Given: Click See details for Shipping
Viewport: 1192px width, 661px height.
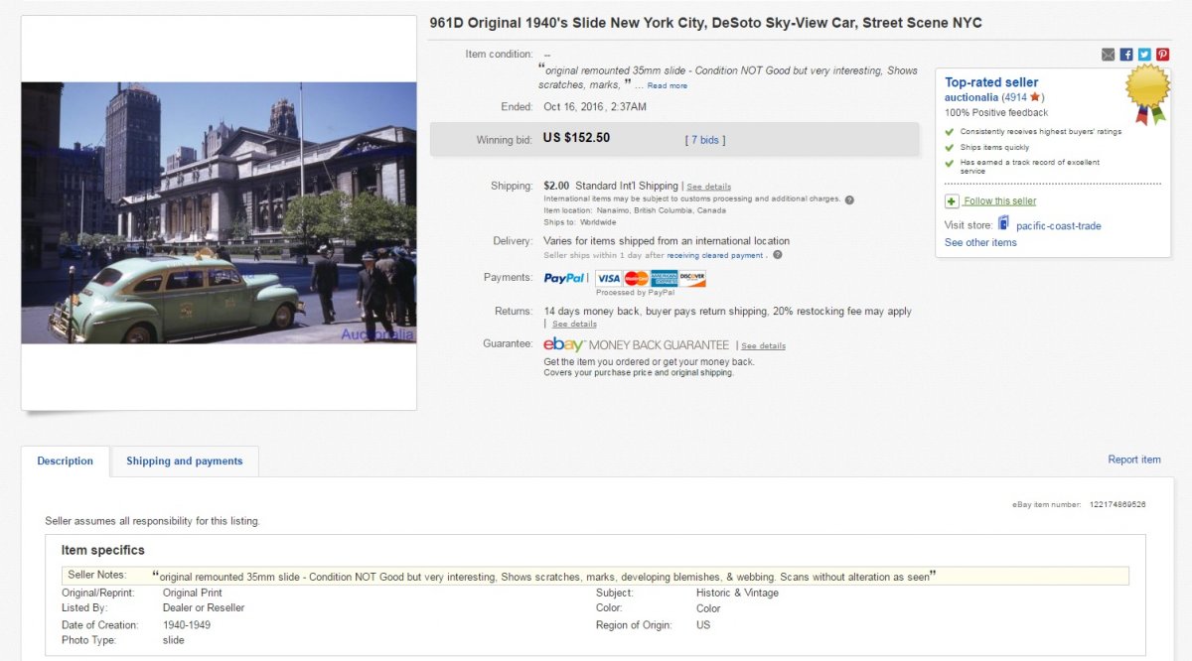Looking at the screenshot, I should (x=708, y=187).
